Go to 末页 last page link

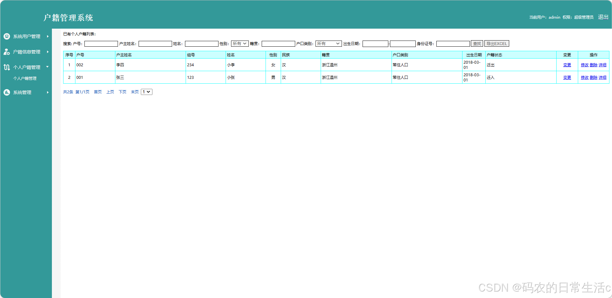point(135,92)
